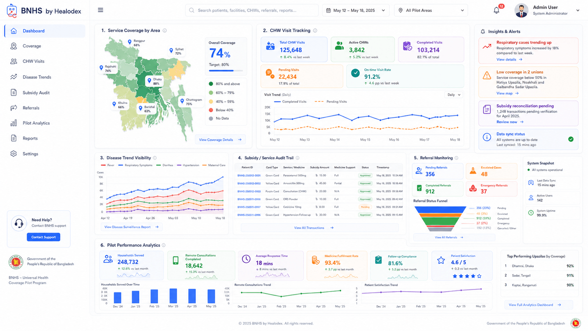Go to Dashboard in sidebar
Screen dimensions: 588x331
(x=45, y=31)
